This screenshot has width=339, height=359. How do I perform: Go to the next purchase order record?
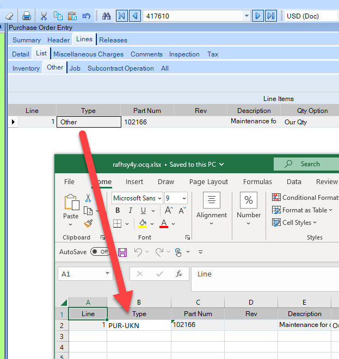pyautogui.click(x=258, y=16)
